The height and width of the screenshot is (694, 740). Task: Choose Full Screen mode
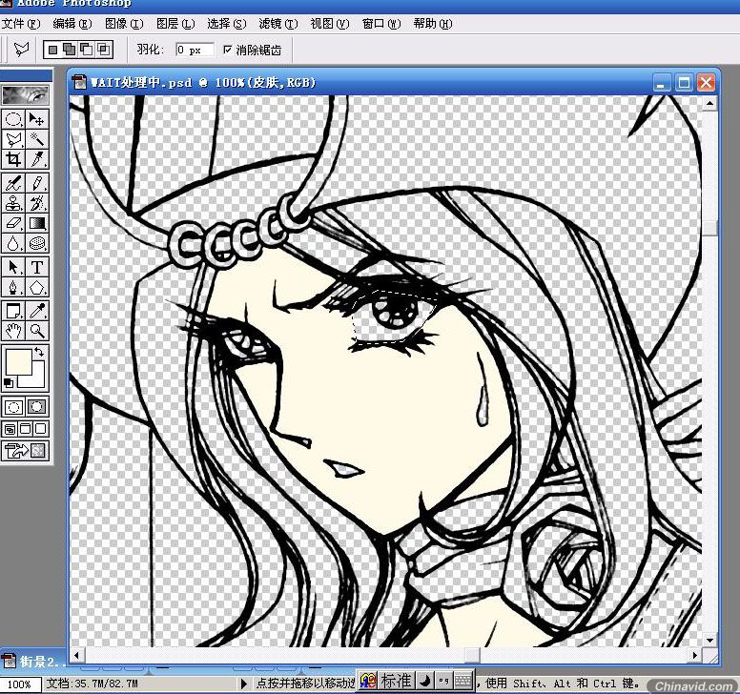click(41, 429)
